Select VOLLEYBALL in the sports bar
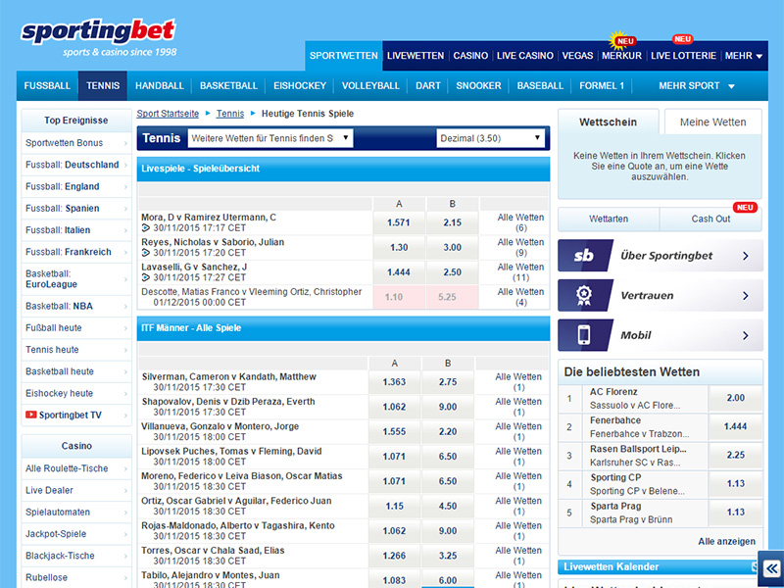 (370, 86)
